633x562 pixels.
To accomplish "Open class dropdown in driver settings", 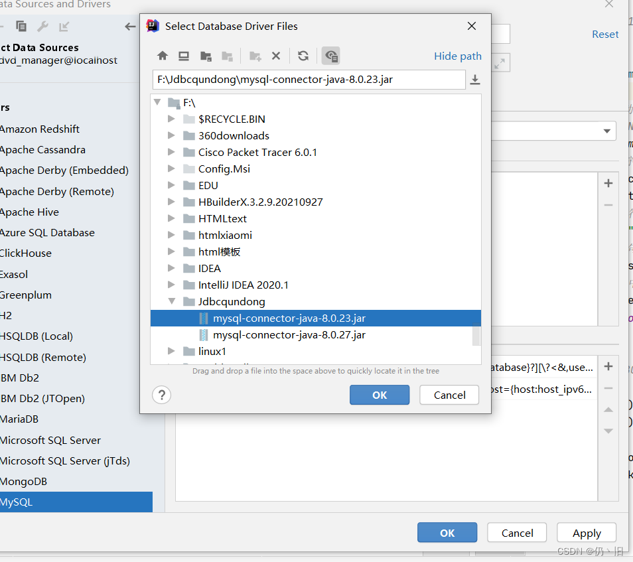I will pyautogui.click(x=606, y=131).
